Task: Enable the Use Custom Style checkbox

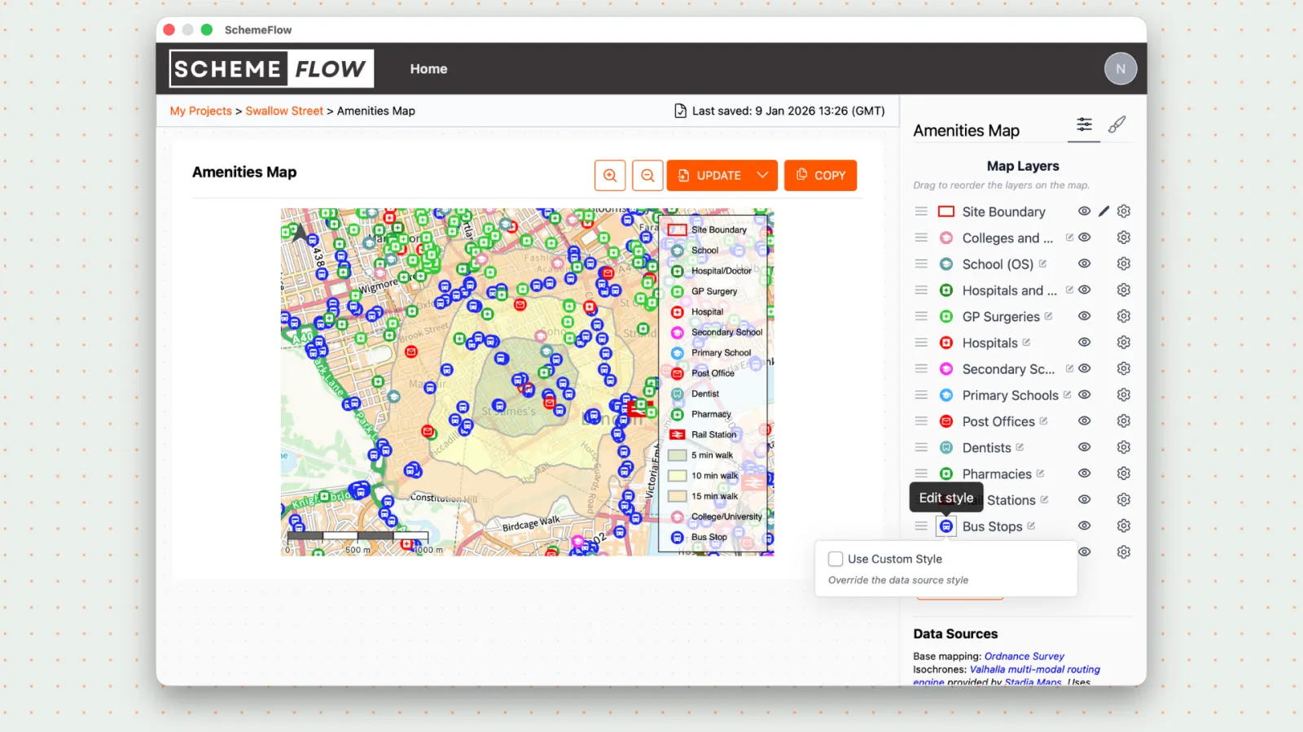Action: point(836,559)
